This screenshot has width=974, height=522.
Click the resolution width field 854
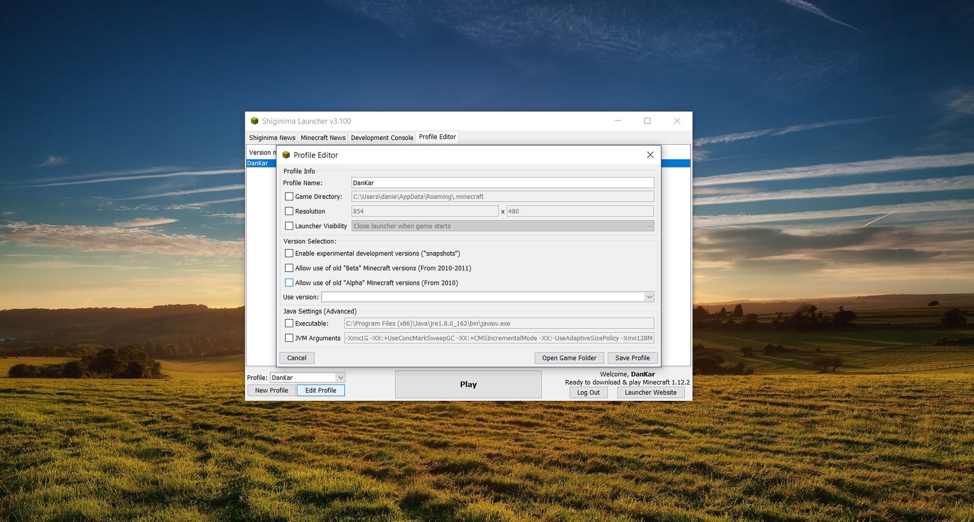click(425, 211)
